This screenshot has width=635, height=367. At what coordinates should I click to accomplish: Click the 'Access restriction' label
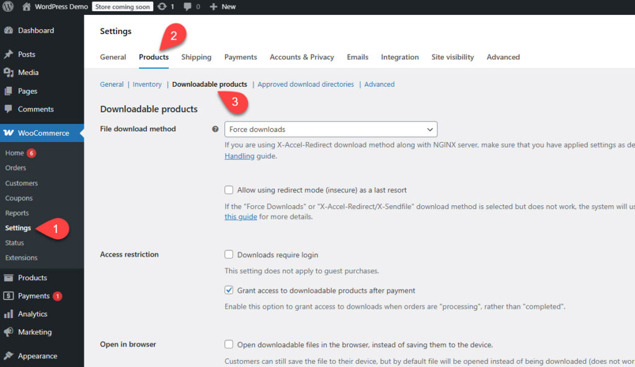point(129,254)
